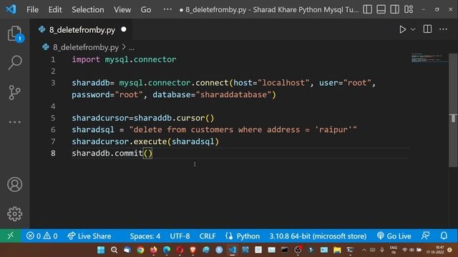The image size is (458, 257).
Task: Open File Explorer folder from taskbar
Action: click(x=337, y=250)
